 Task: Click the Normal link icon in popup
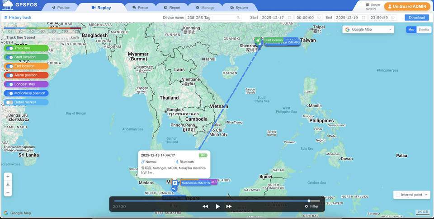(x=143, y=162)
